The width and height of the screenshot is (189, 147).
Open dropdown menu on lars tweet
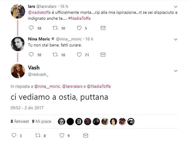(176, 7)
